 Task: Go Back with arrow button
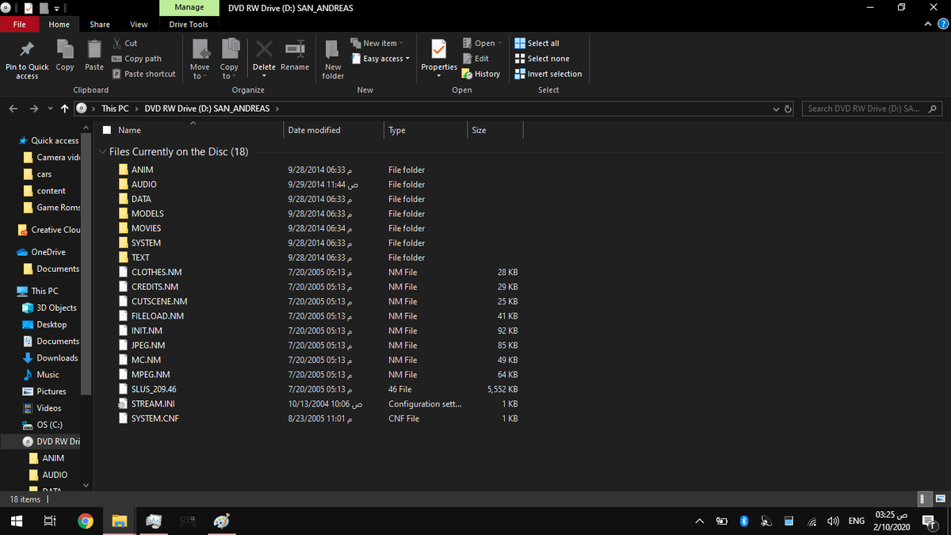13,109
